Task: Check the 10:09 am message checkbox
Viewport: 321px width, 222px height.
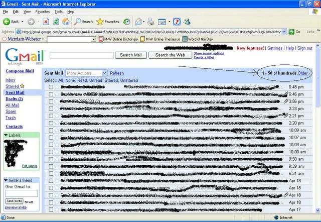Action: [x=51, y=130]
